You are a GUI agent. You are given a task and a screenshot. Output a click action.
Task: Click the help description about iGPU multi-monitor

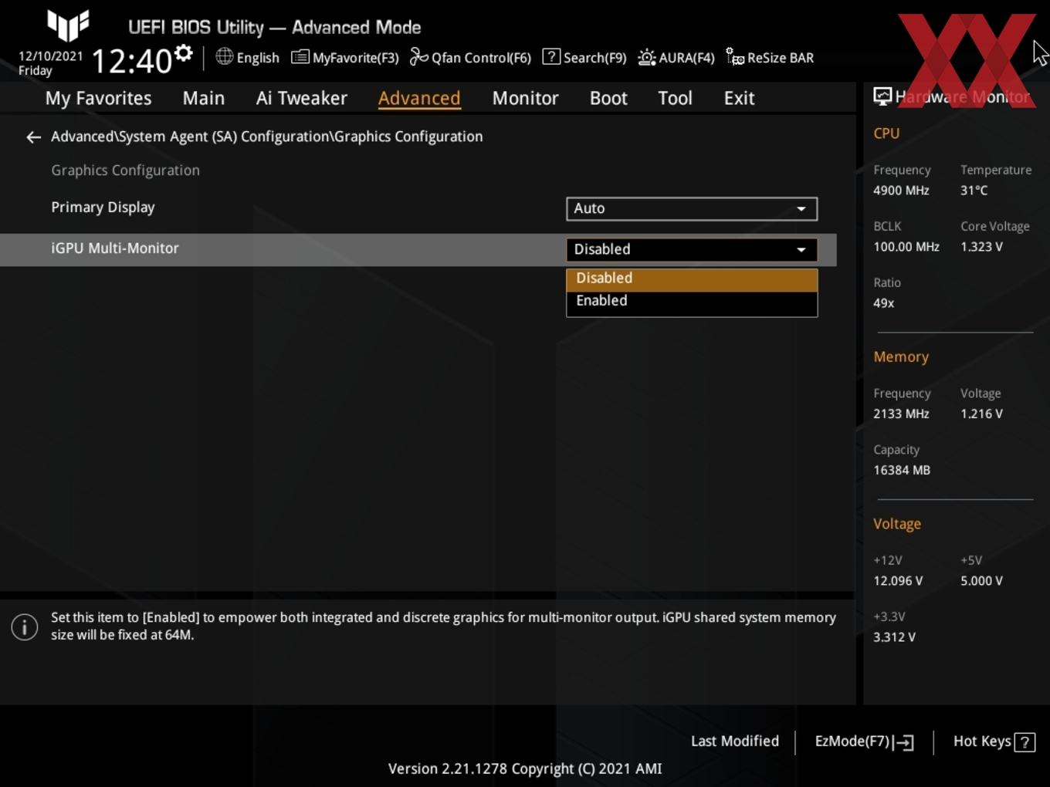[x=443, y=627]
